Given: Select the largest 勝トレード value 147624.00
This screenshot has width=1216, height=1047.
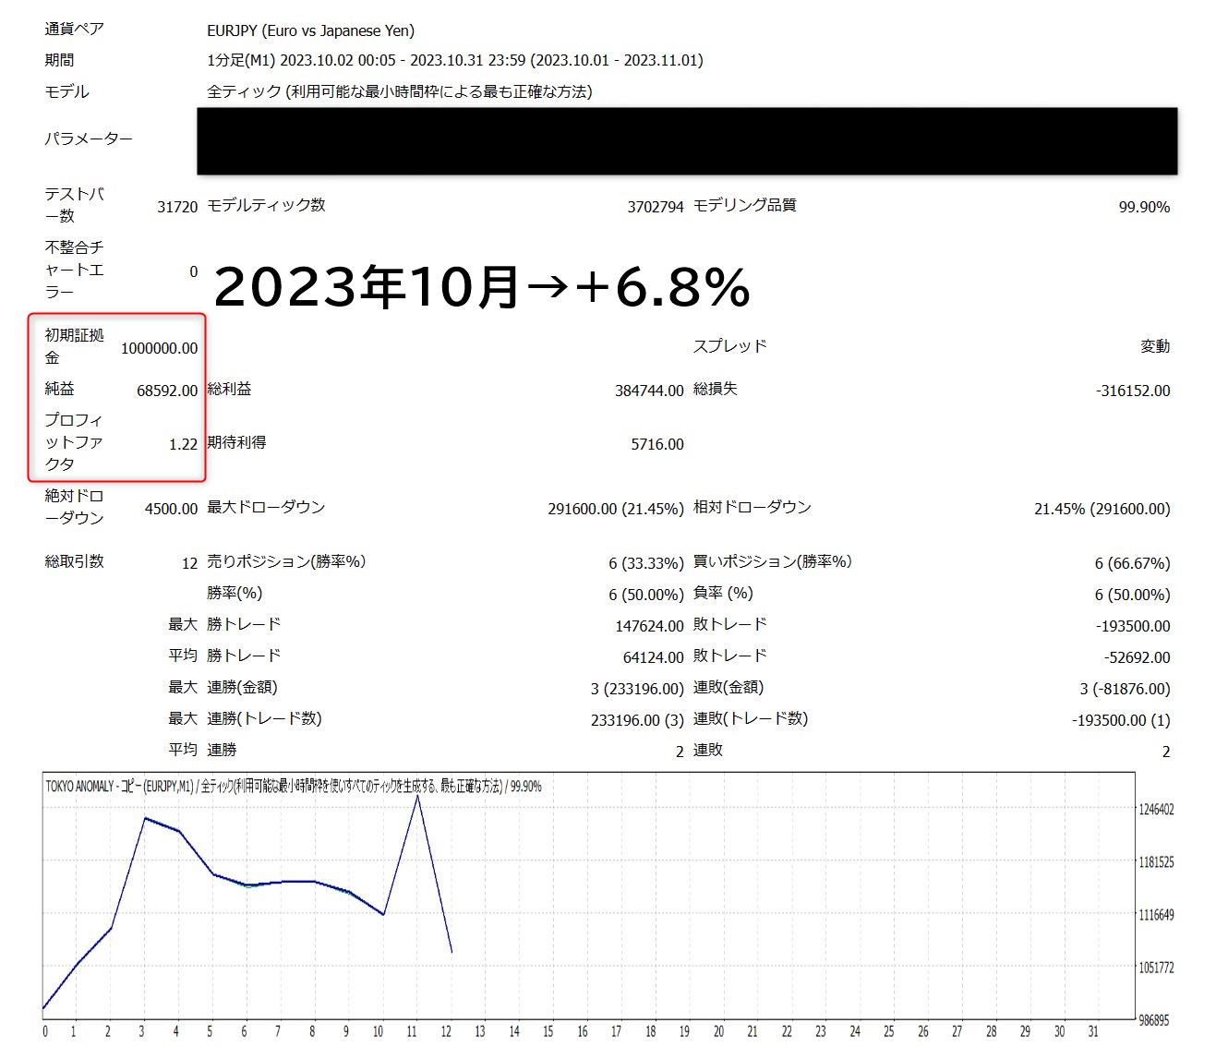Looking at the screenshot, I should tap(649, 626).
